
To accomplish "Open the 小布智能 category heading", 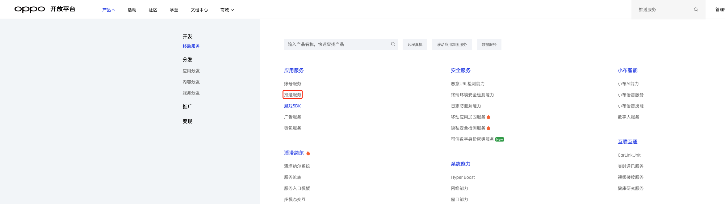I will coord(627,70).
